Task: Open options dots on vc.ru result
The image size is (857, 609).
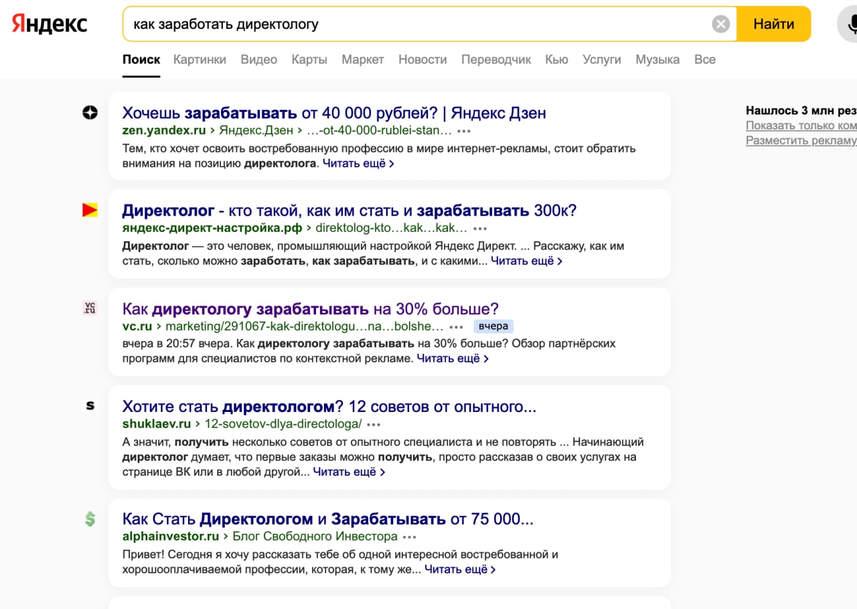Action: tap(456, 327)
